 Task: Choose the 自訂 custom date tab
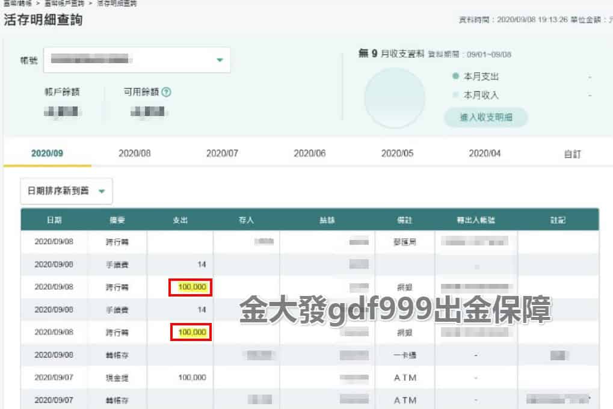572,153
